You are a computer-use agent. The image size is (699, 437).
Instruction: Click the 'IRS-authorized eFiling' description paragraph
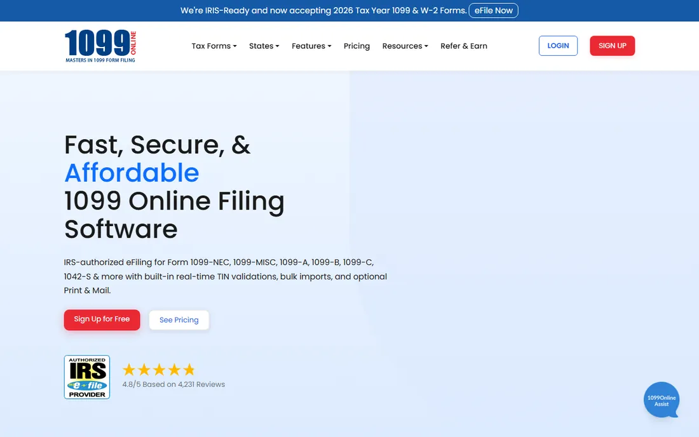coord(225,276)
